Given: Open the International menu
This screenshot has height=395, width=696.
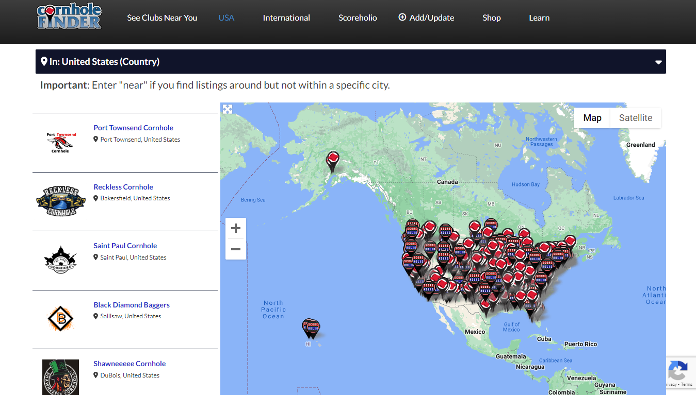Looking at the screenshot, I should (x=286, y=18).
